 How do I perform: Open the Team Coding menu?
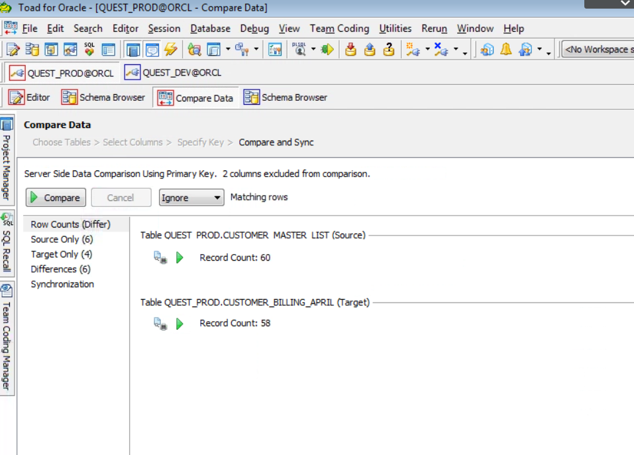click(x=340, y=29)
